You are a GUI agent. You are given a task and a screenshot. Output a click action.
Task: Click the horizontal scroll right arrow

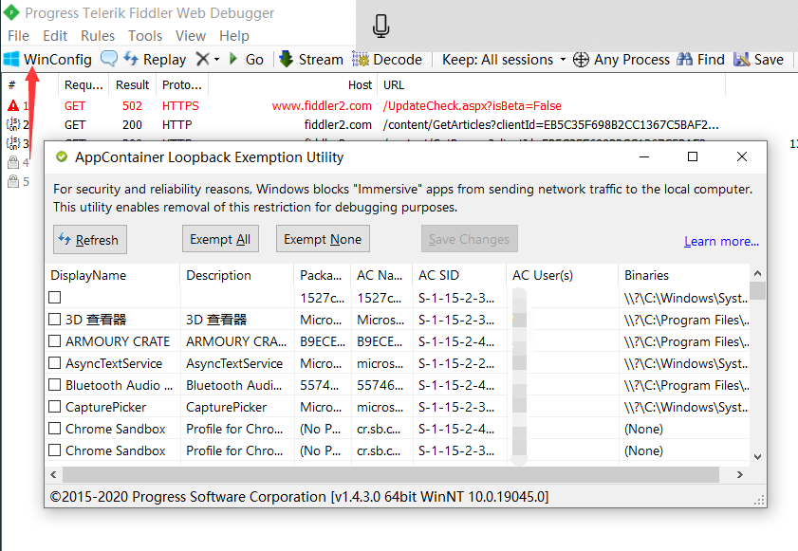[x=740, y=474]
